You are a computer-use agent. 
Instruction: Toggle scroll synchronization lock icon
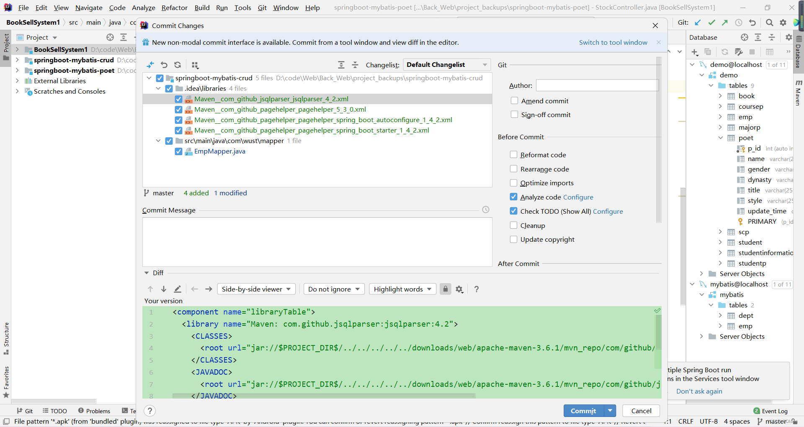(x=446, y=289)
